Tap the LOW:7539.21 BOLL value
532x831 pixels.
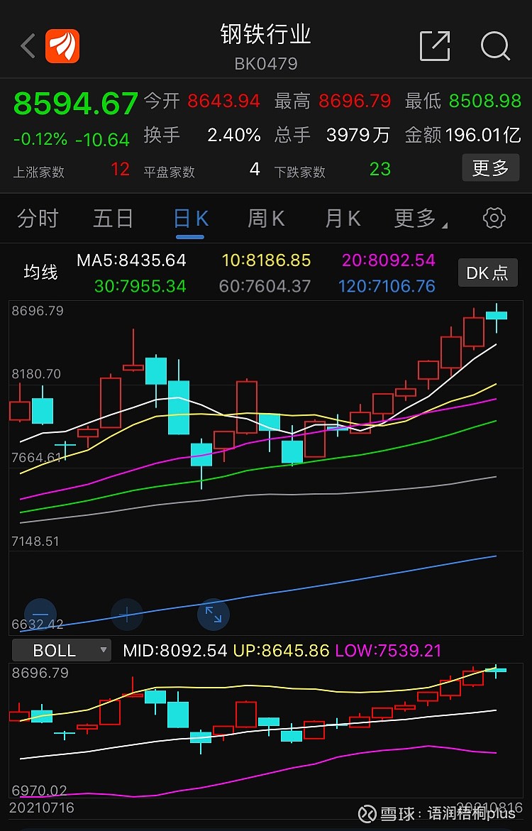389,650
